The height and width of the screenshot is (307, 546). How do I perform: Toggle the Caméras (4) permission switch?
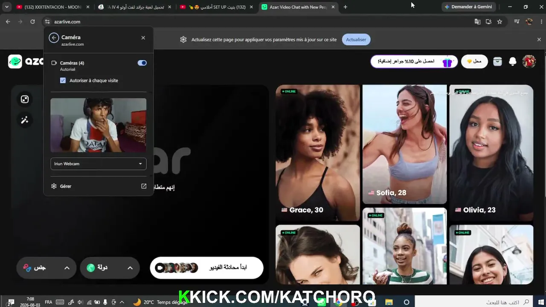click(x=142, y=63)
